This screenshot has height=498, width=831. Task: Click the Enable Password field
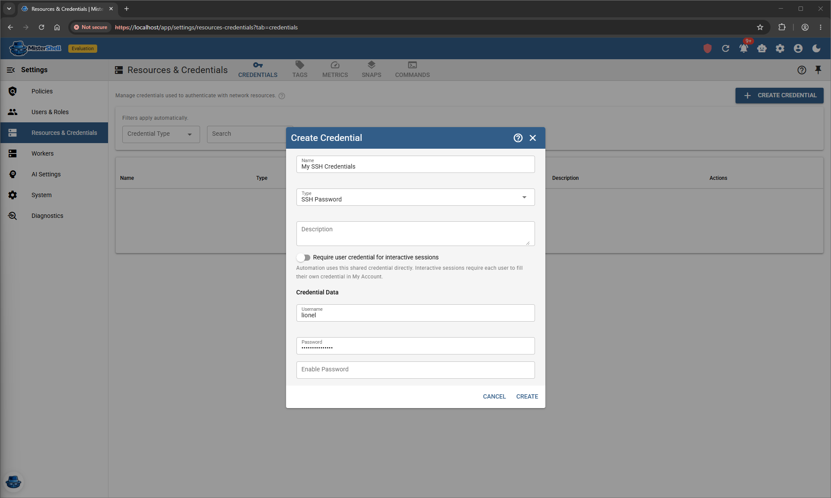[x=415, y=370]
